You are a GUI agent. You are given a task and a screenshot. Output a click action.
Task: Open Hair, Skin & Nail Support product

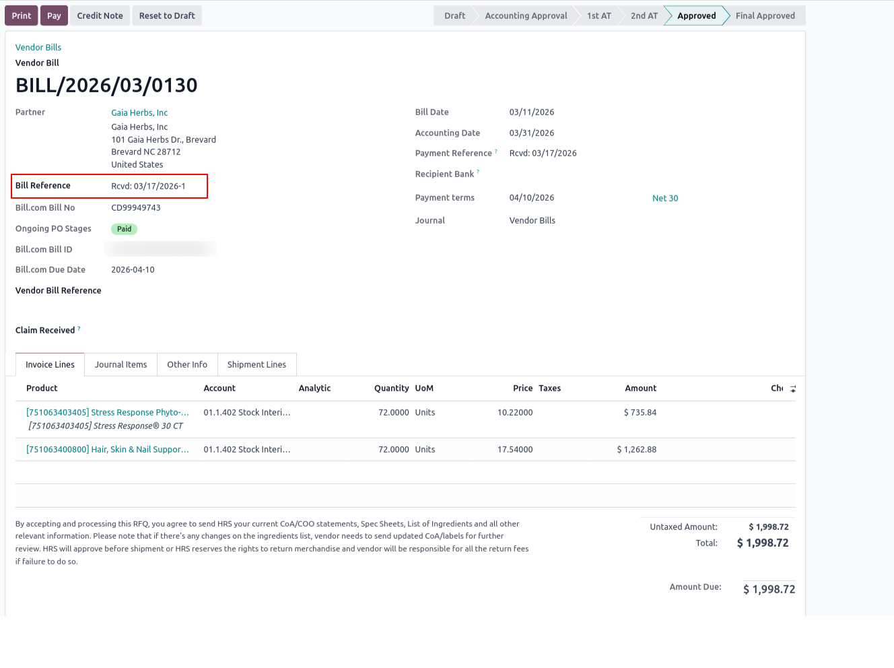click(108, 449)
